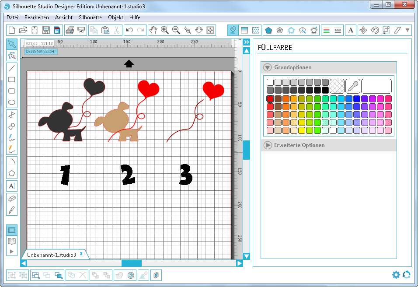Click the Zoom In magnifier
The image size is (418, 287).
[x=165, y=30]
